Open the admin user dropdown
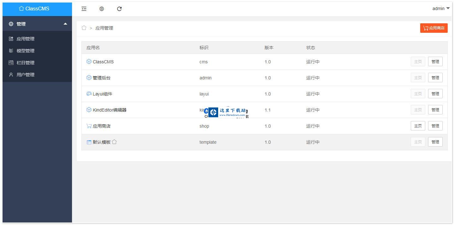 [x=441, y=9]
